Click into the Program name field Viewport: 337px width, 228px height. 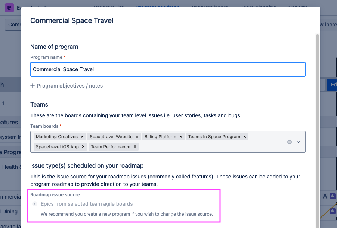click(168, 69)
